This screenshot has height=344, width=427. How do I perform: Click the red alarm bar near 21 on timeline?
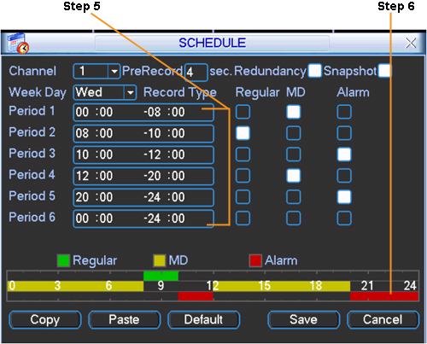tap(384, 296)
